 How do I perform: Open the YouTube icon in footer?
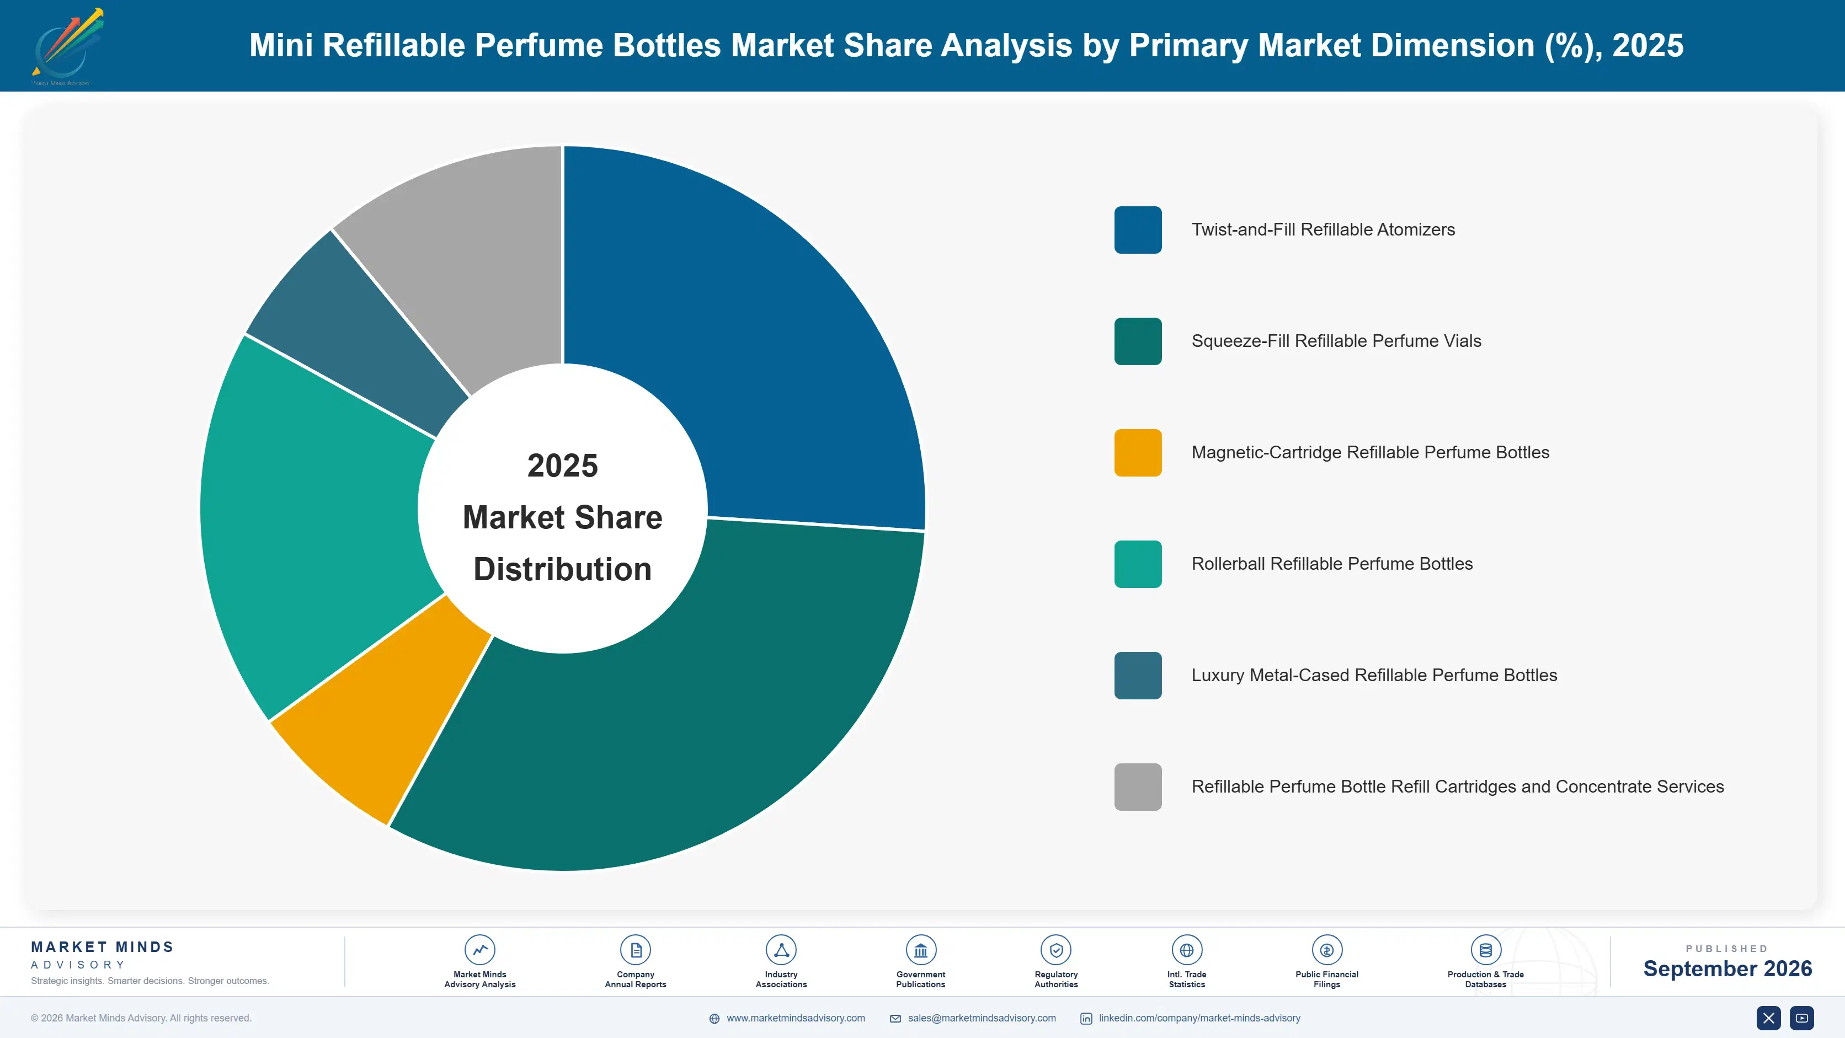pyautogui.click(x=1802, y=1018)
